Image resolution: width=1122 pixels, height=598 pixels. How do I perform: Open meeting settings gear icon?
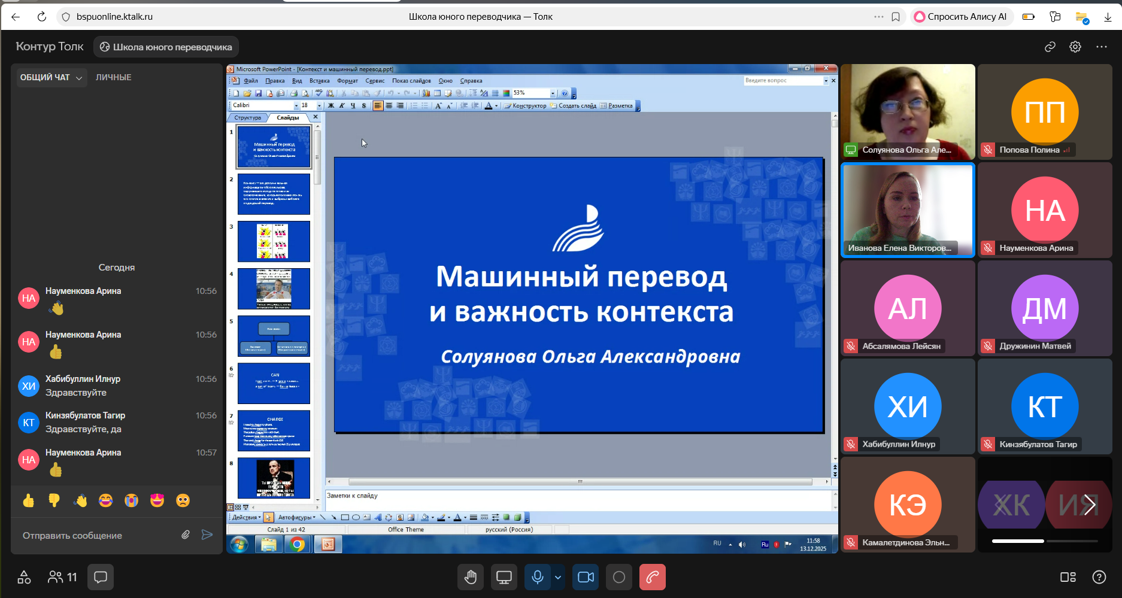(1075, 47)
